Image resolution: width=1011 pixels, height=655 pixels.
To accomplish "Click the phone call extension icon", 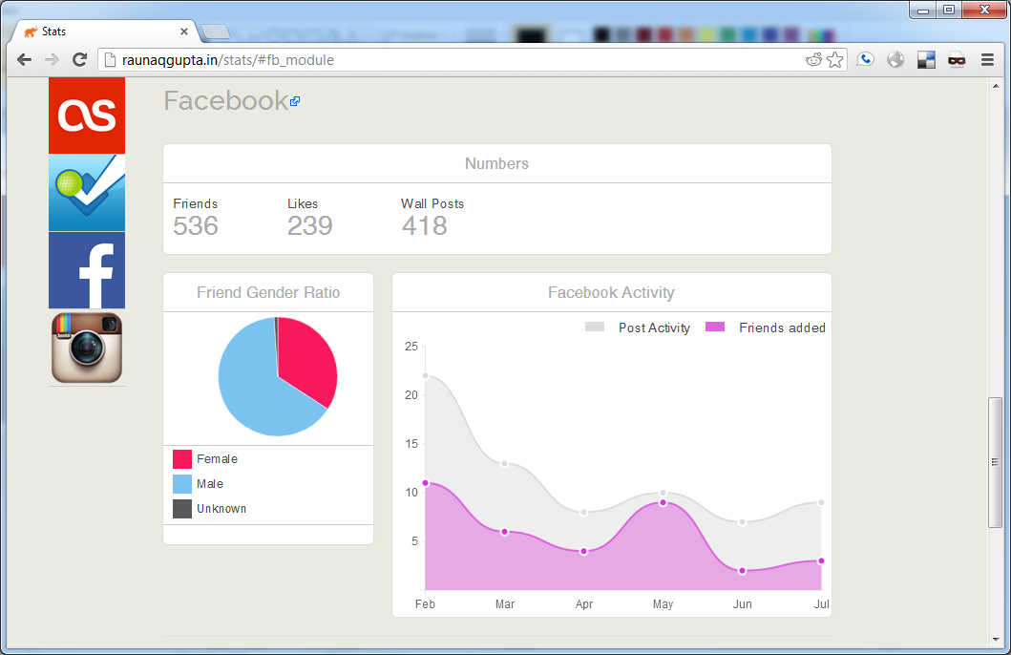I will (x=865, y=60).
